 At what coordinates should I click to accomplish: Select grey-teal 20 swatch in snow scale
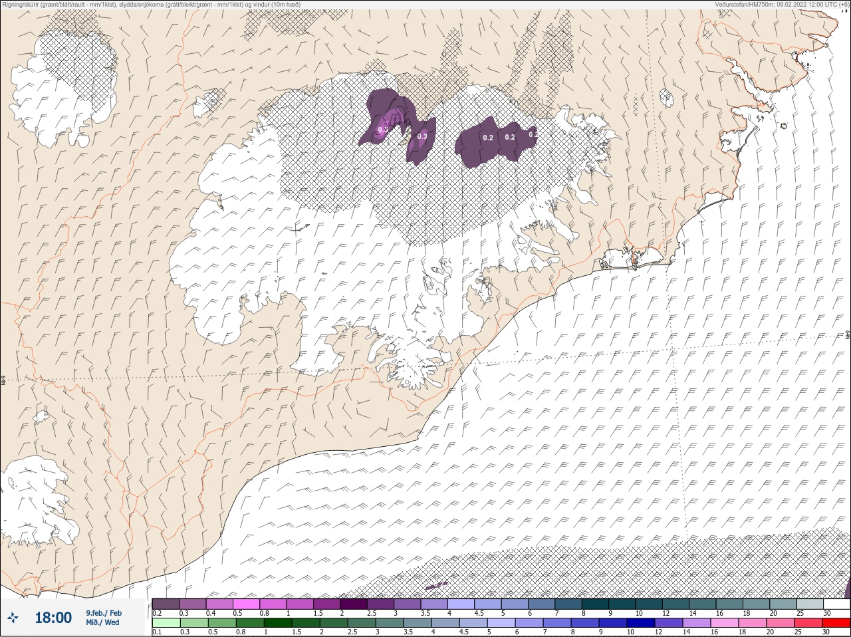pyautogui.click(x=783, y=604)
